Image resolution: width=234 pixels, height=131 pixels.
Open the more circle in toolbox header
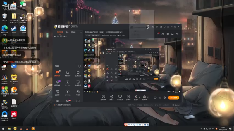[x=80, y=66]
